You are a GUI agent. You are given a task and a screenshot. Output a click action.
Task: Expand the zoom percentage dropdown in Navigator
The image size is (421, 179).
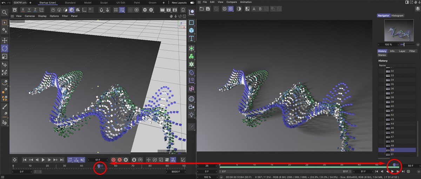[x=417, y=45]
